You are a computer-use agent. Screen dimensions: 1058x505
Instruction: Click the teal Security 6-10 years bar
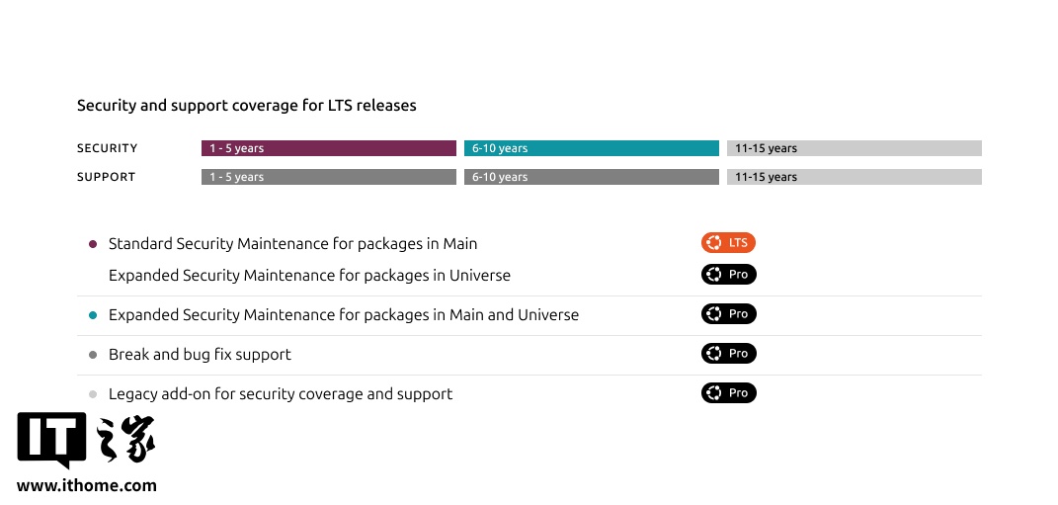591,148
